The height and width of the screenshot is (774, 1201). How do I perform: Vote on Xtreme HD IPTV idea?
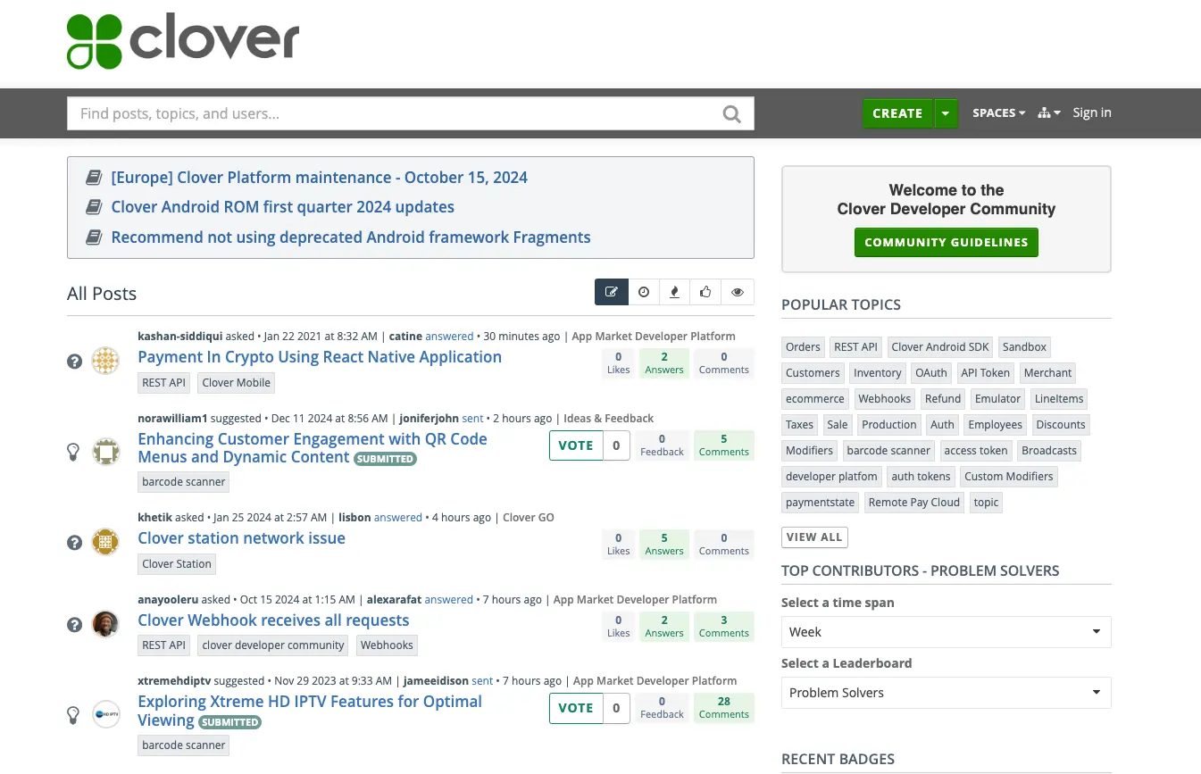click(575, 708)
